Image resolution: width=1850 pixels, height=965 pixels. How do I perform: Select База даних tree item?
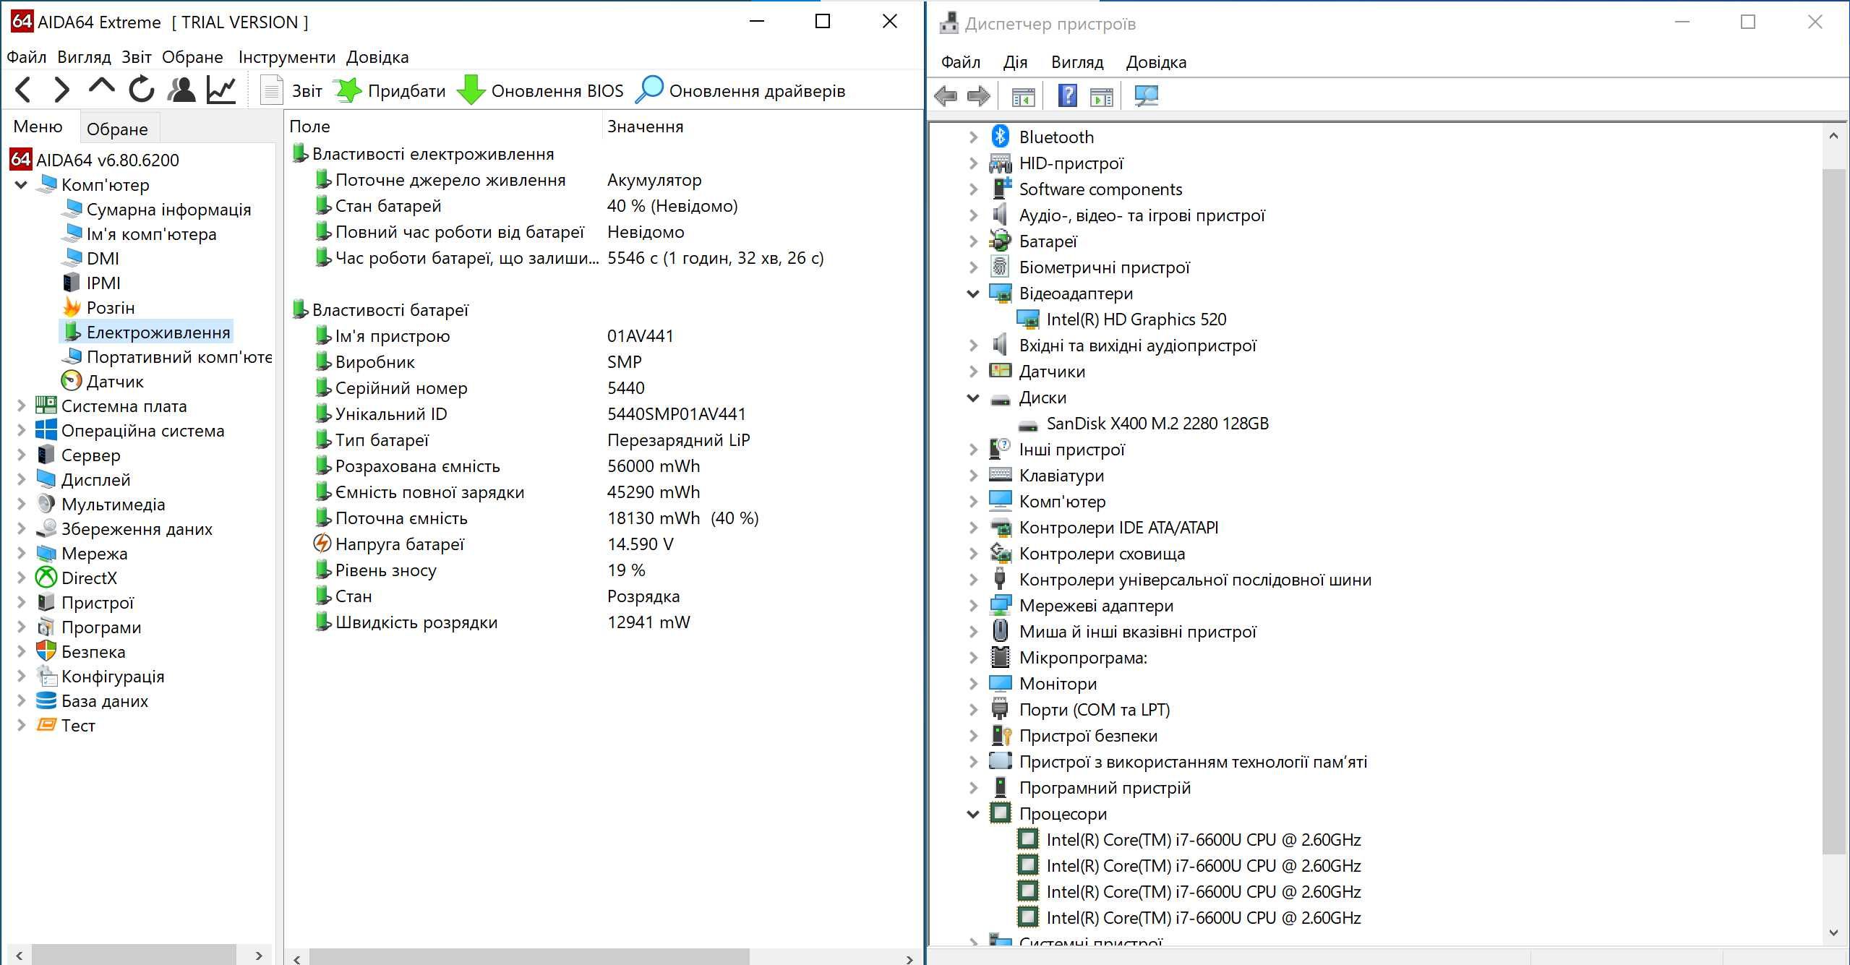coord(92,701)
